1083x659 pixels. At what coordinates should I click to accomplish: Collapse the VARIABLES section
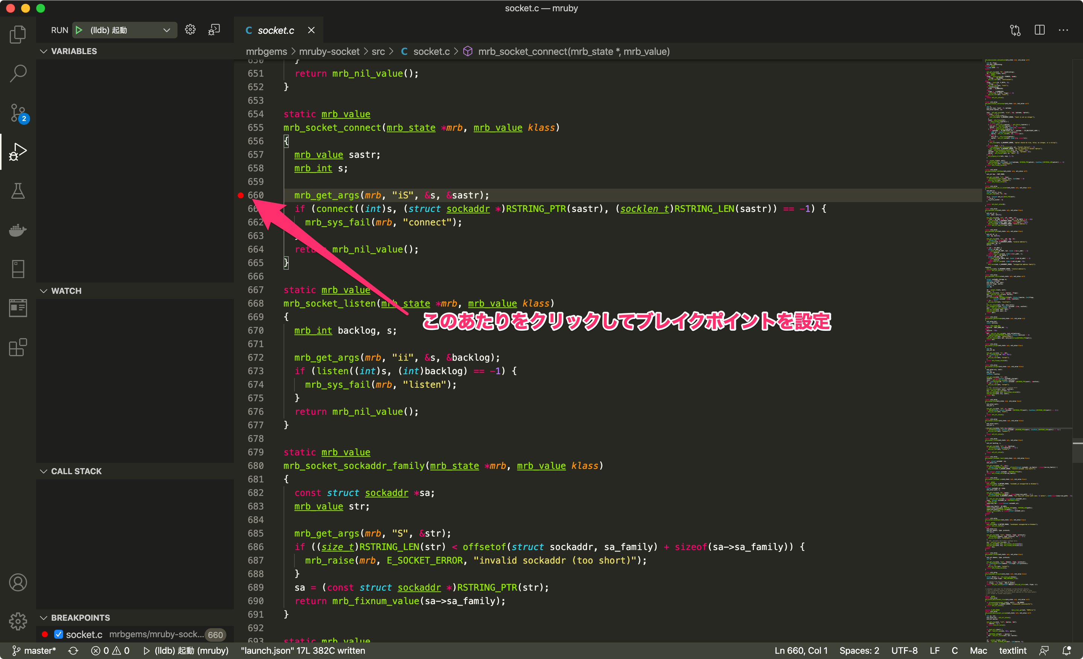[74, 51]
